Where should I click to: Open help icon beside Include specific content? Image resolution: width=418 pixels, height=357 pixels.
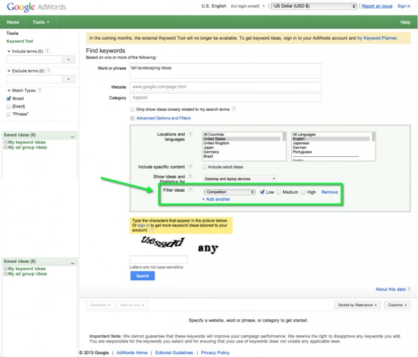click(190, 167)
